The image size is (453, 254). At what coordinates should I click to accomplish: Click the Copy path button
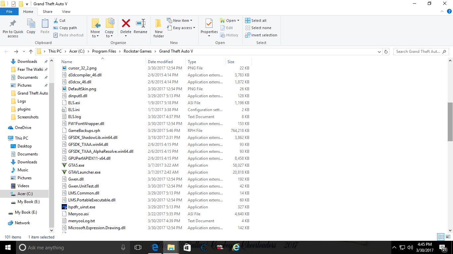click(x=65, y=28)
